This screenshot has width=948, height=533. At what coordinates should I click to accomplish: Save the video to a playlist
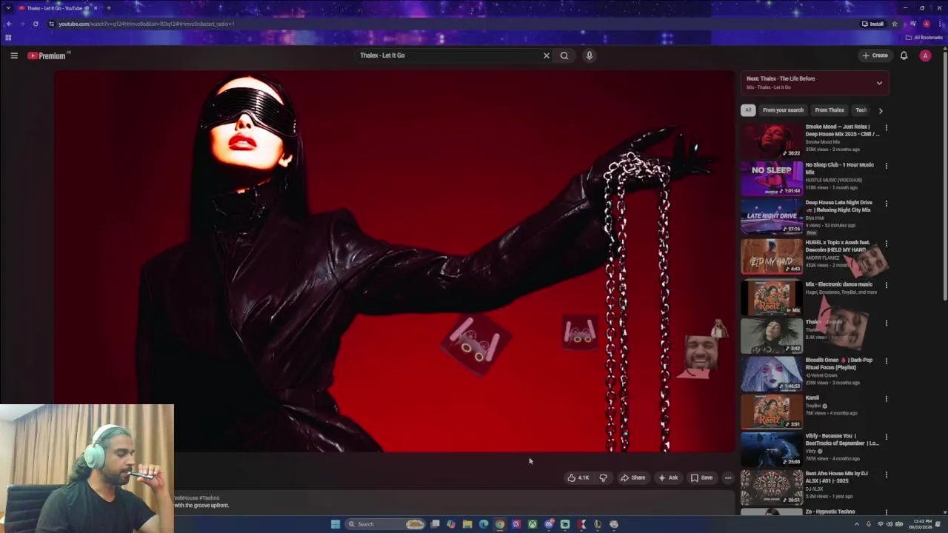(701, 477)
